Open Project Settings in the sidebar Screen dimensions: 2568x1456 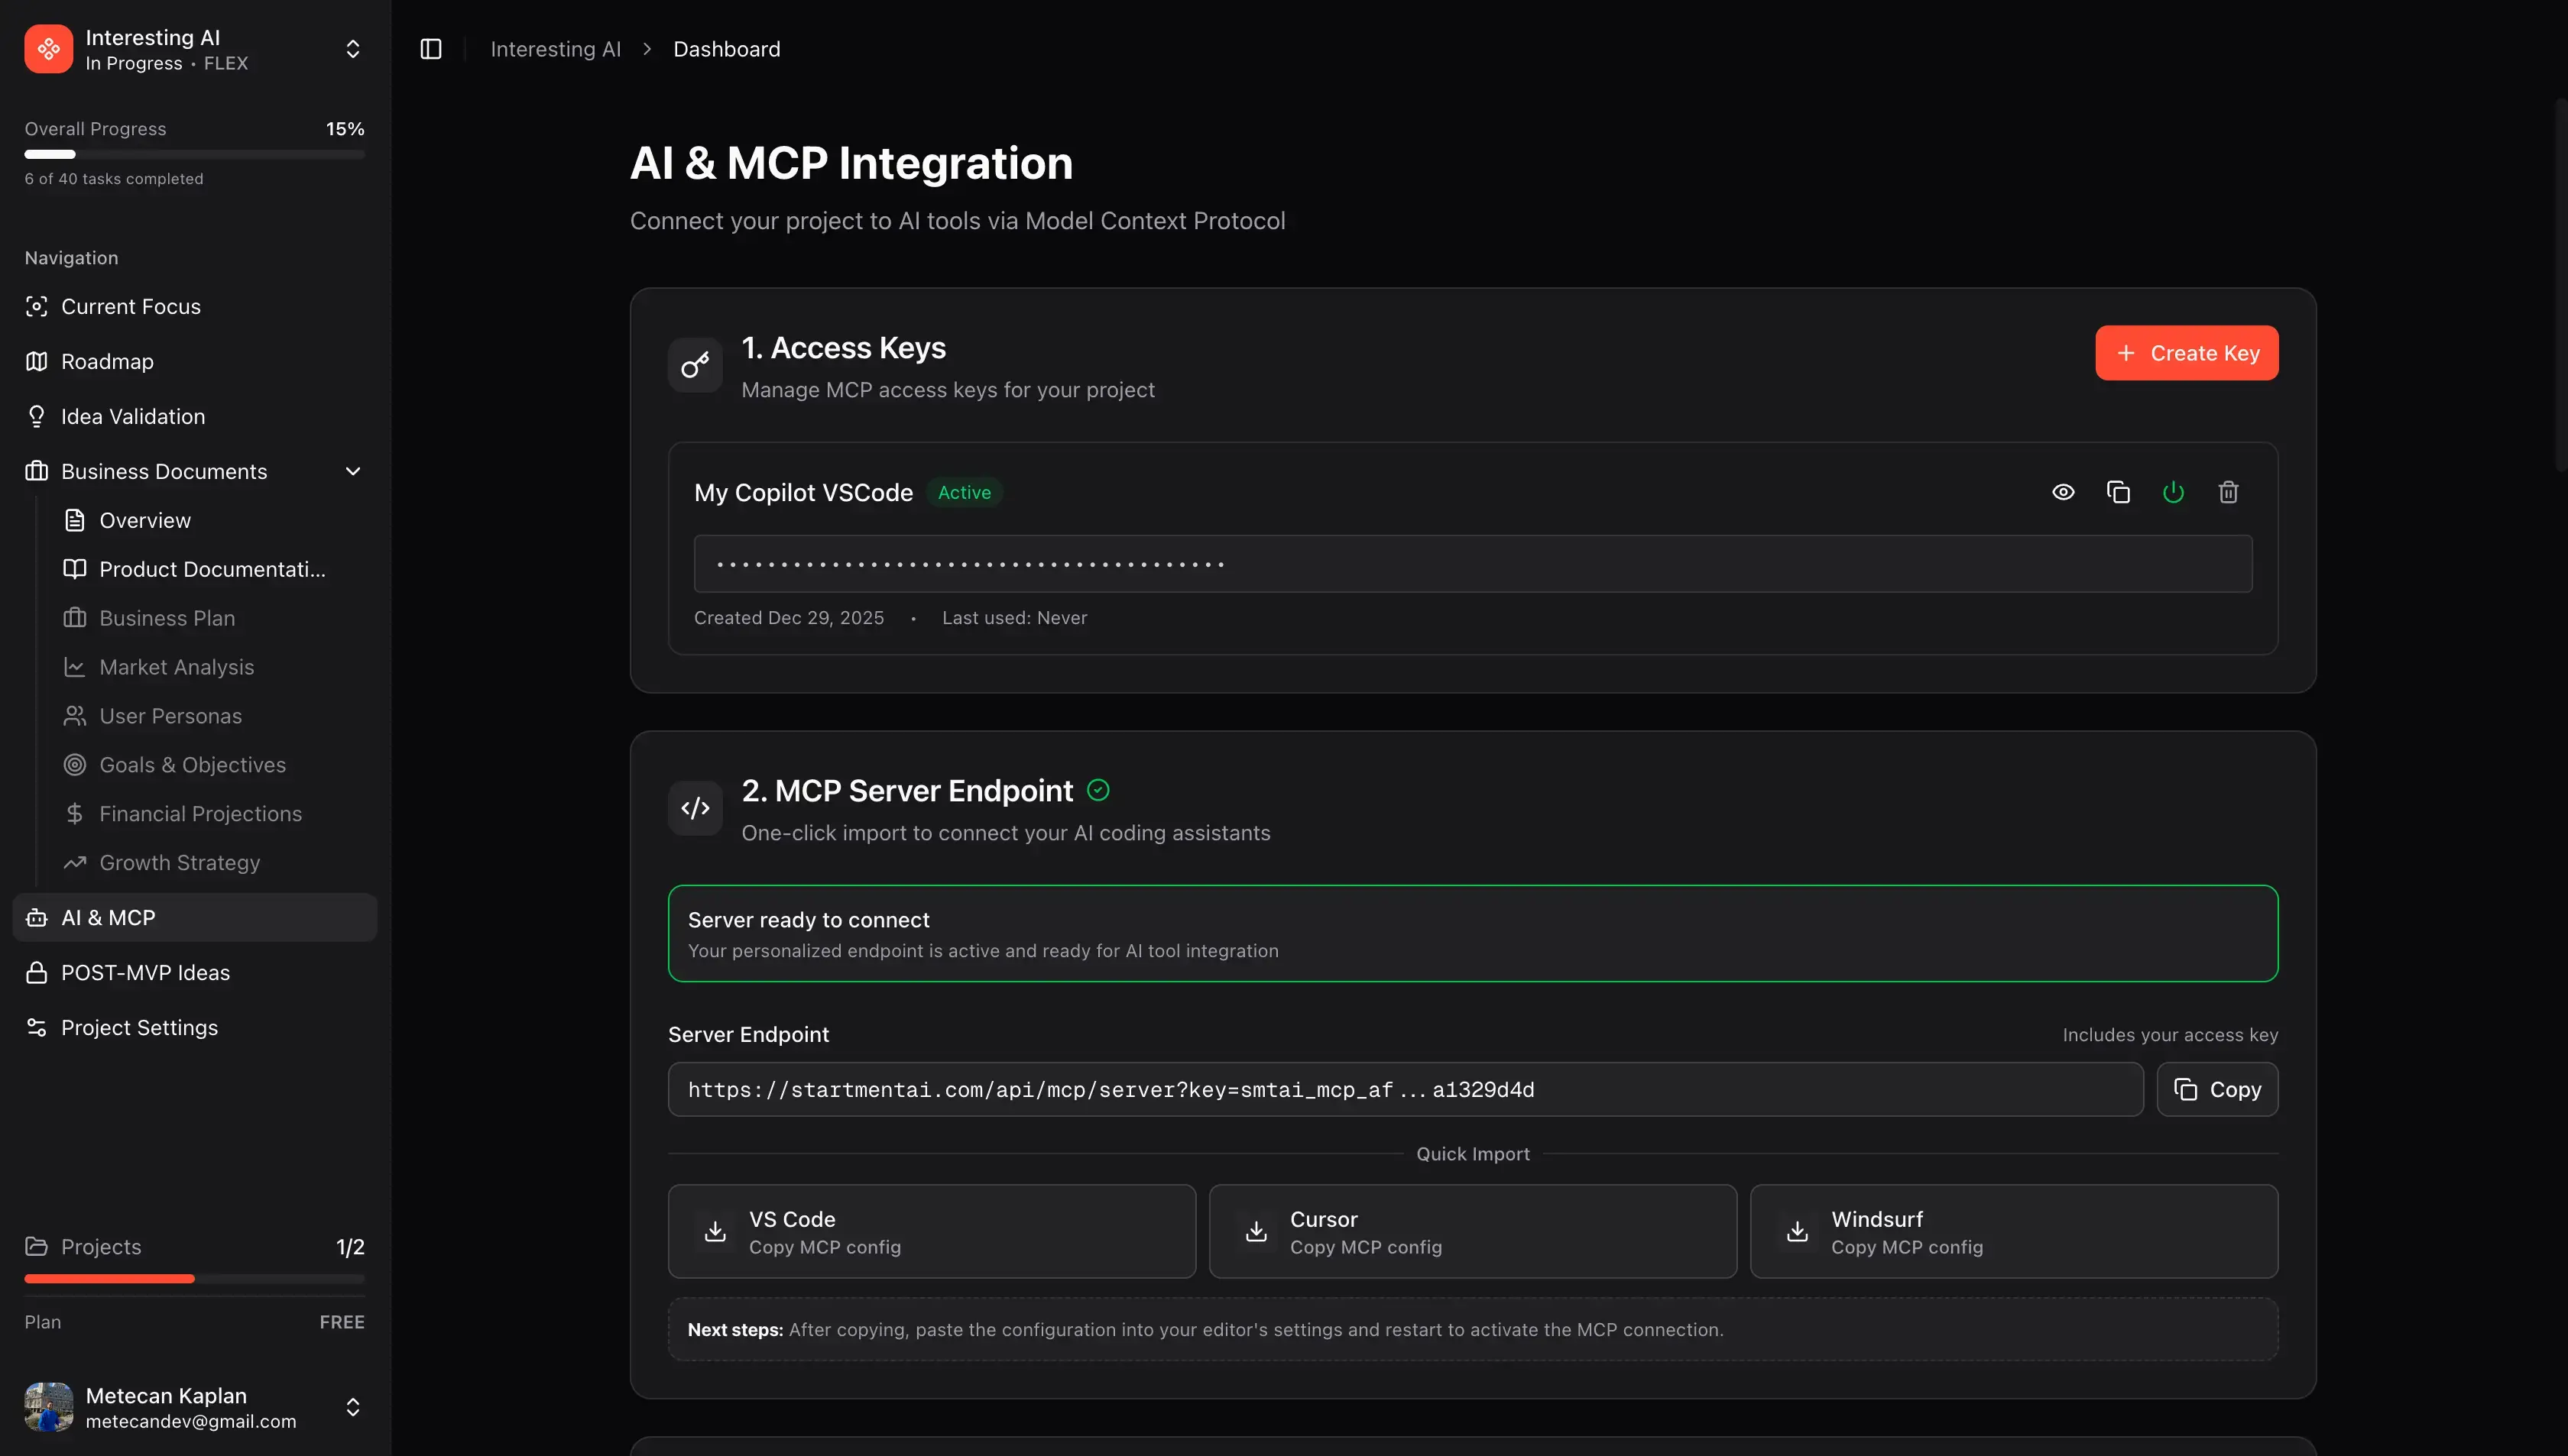coord(139,1027)
